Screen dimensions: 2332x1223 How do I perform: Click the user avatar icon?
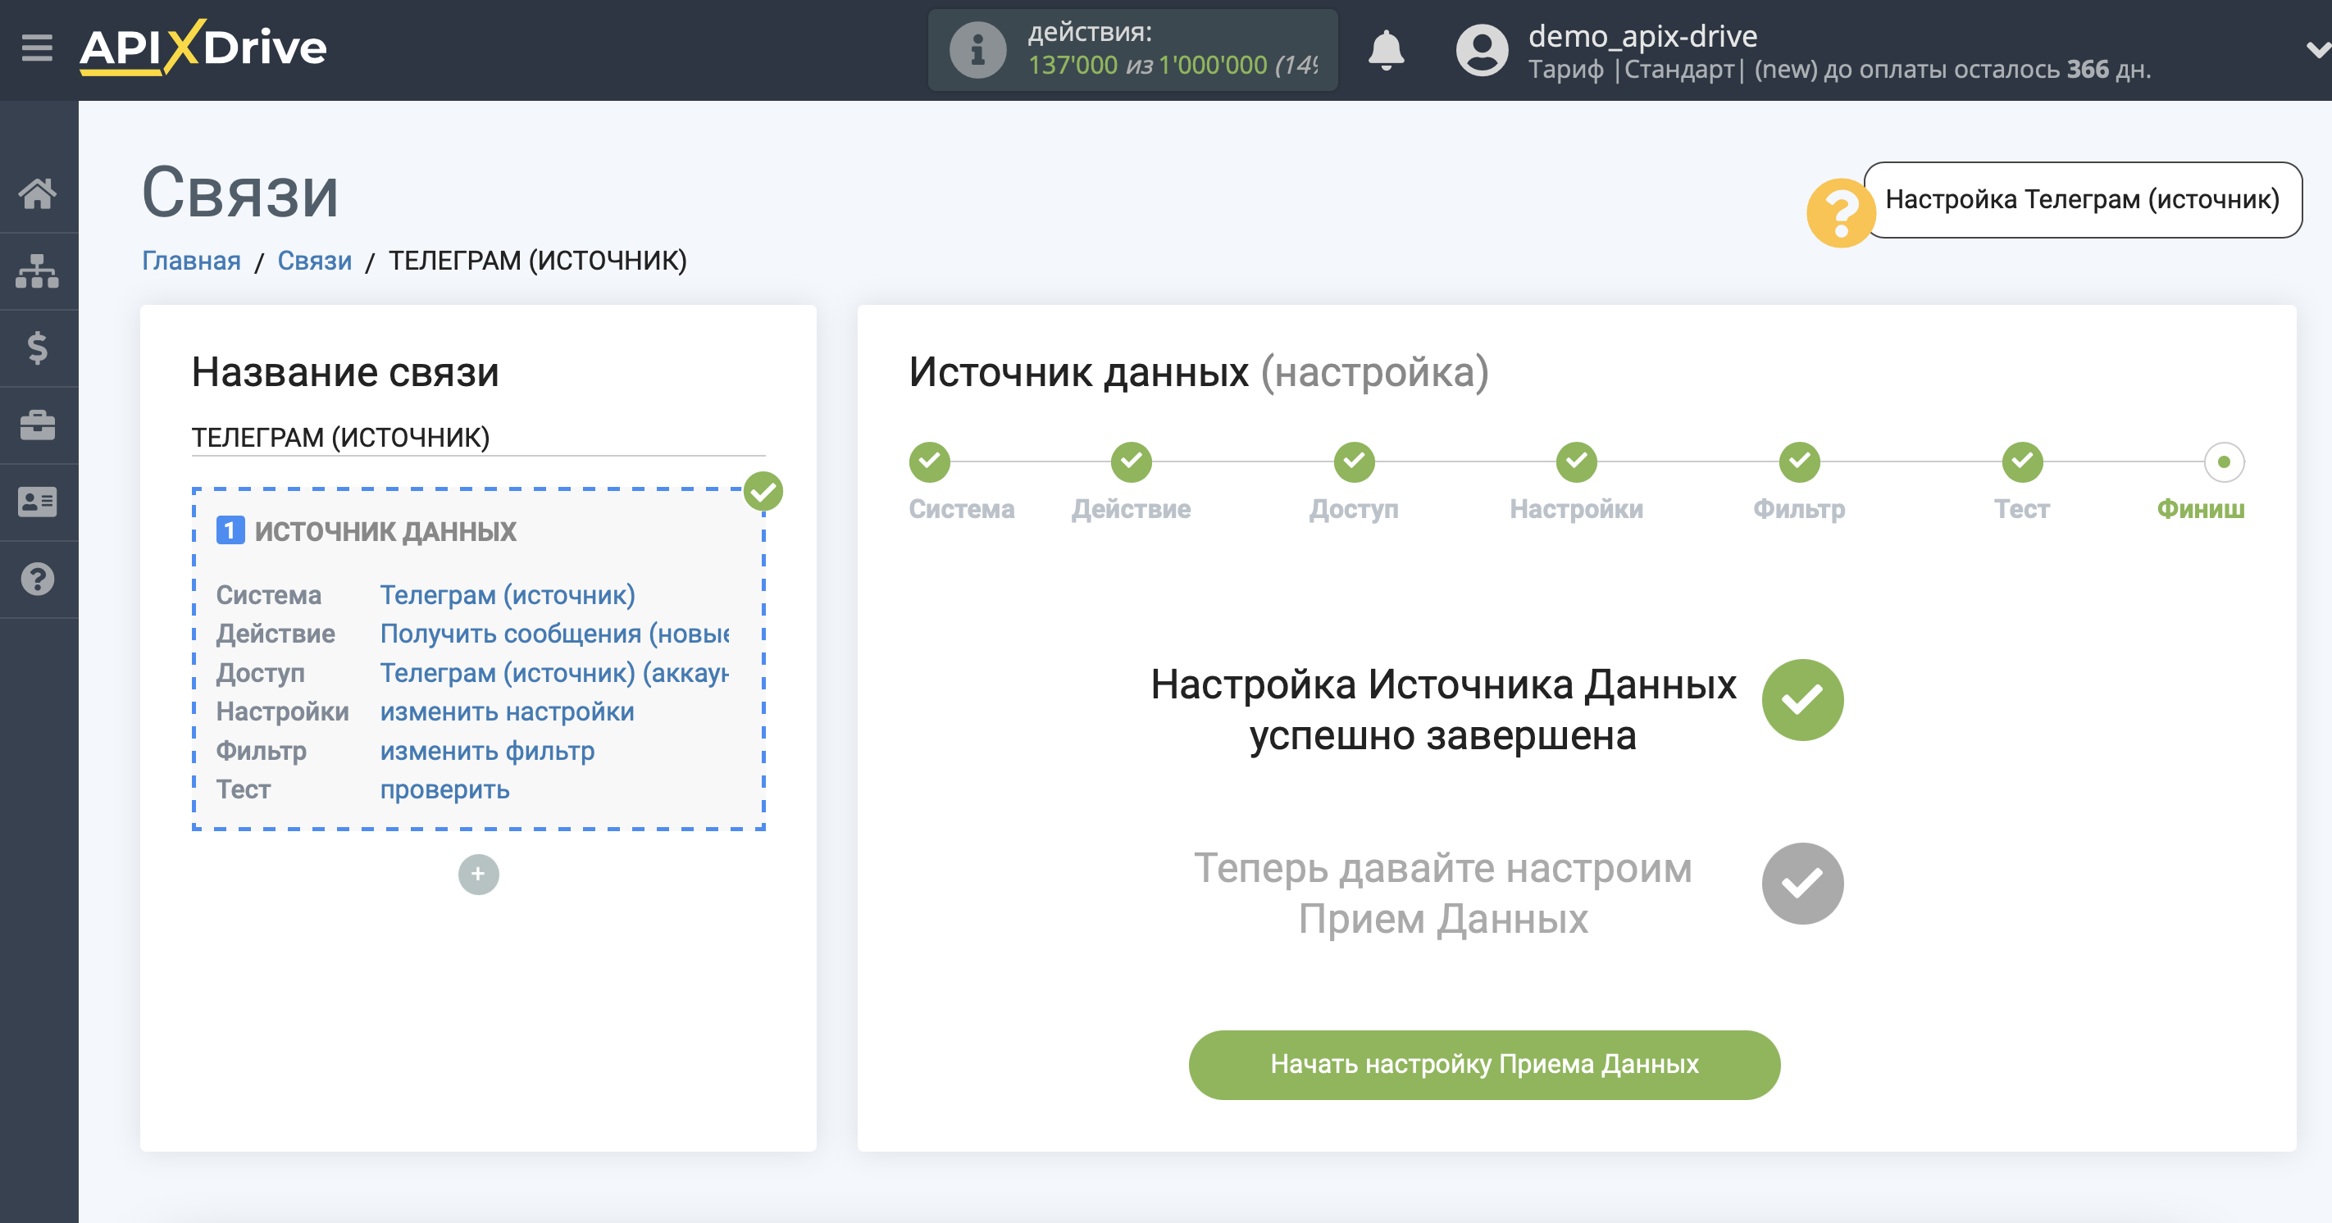[1481, 50]
